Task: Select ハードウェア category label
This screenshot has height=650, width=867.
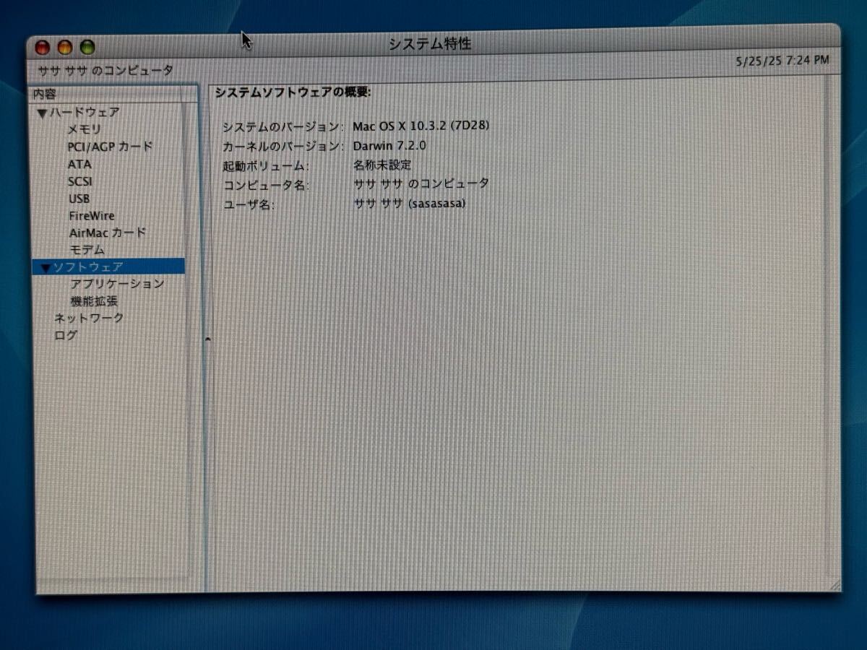Action: pyautogui.click(x=85, y=113)
